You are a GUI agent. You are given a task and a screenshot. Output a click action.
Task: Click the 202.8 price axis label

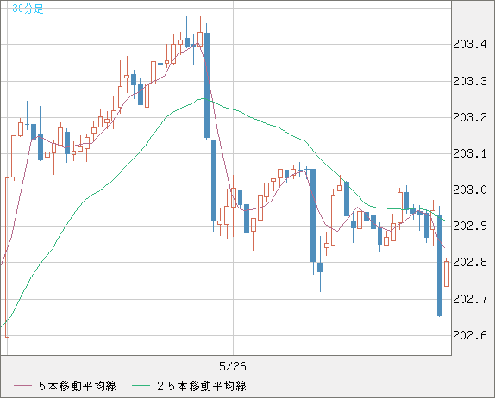click(470, 262)
